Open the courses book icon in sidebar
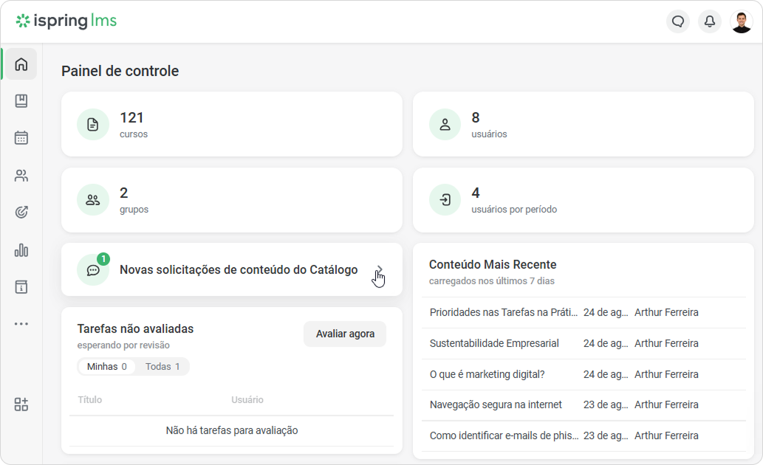Image resolution: width=763 pixels, height=465 pixels. (x=21, y=100)
